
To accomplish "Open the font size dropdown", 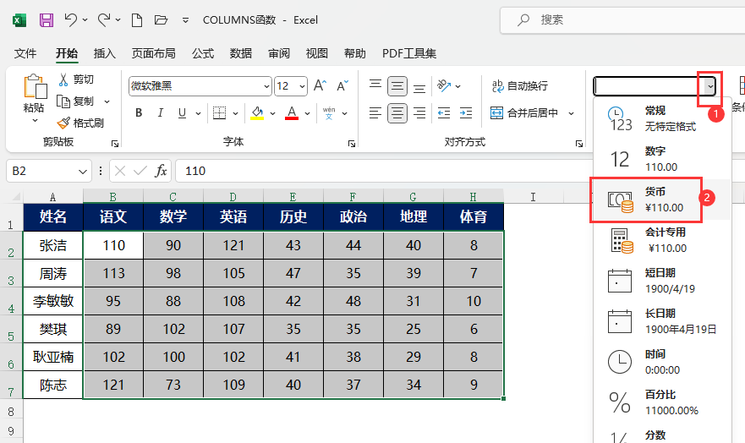I will 302,86.
